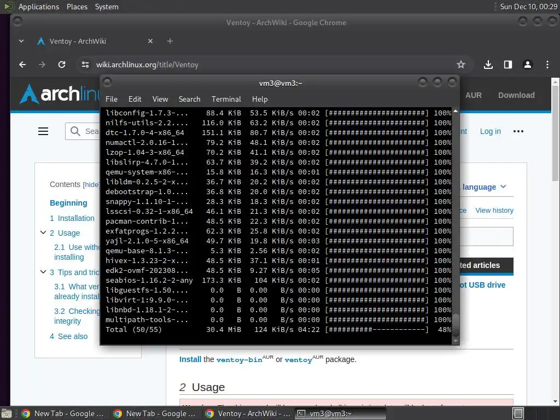Click the clock showing Sun Dec 10

point(528,7)
